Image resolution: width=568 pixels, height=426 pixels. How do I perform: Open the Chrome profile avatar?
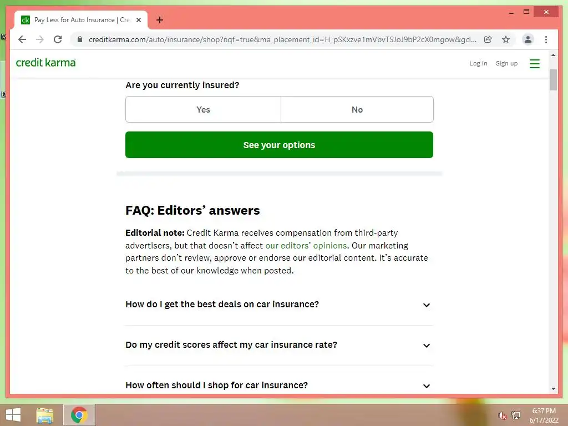(x=528, y=39)
